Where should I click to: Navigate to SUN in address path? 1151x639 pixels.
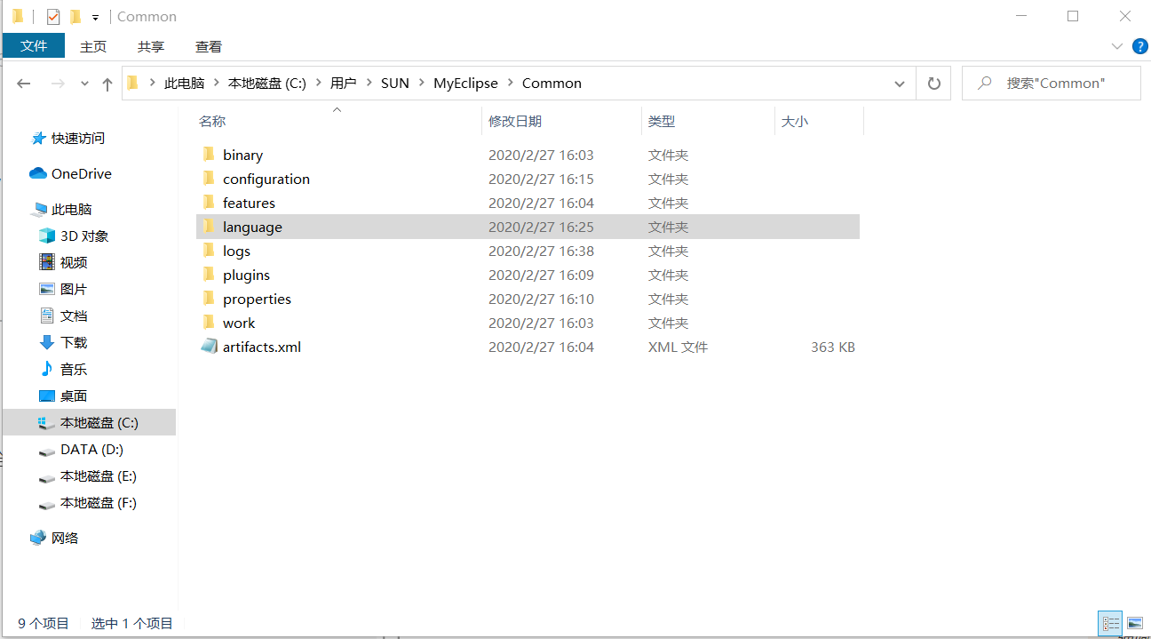(x=395, y=83)
